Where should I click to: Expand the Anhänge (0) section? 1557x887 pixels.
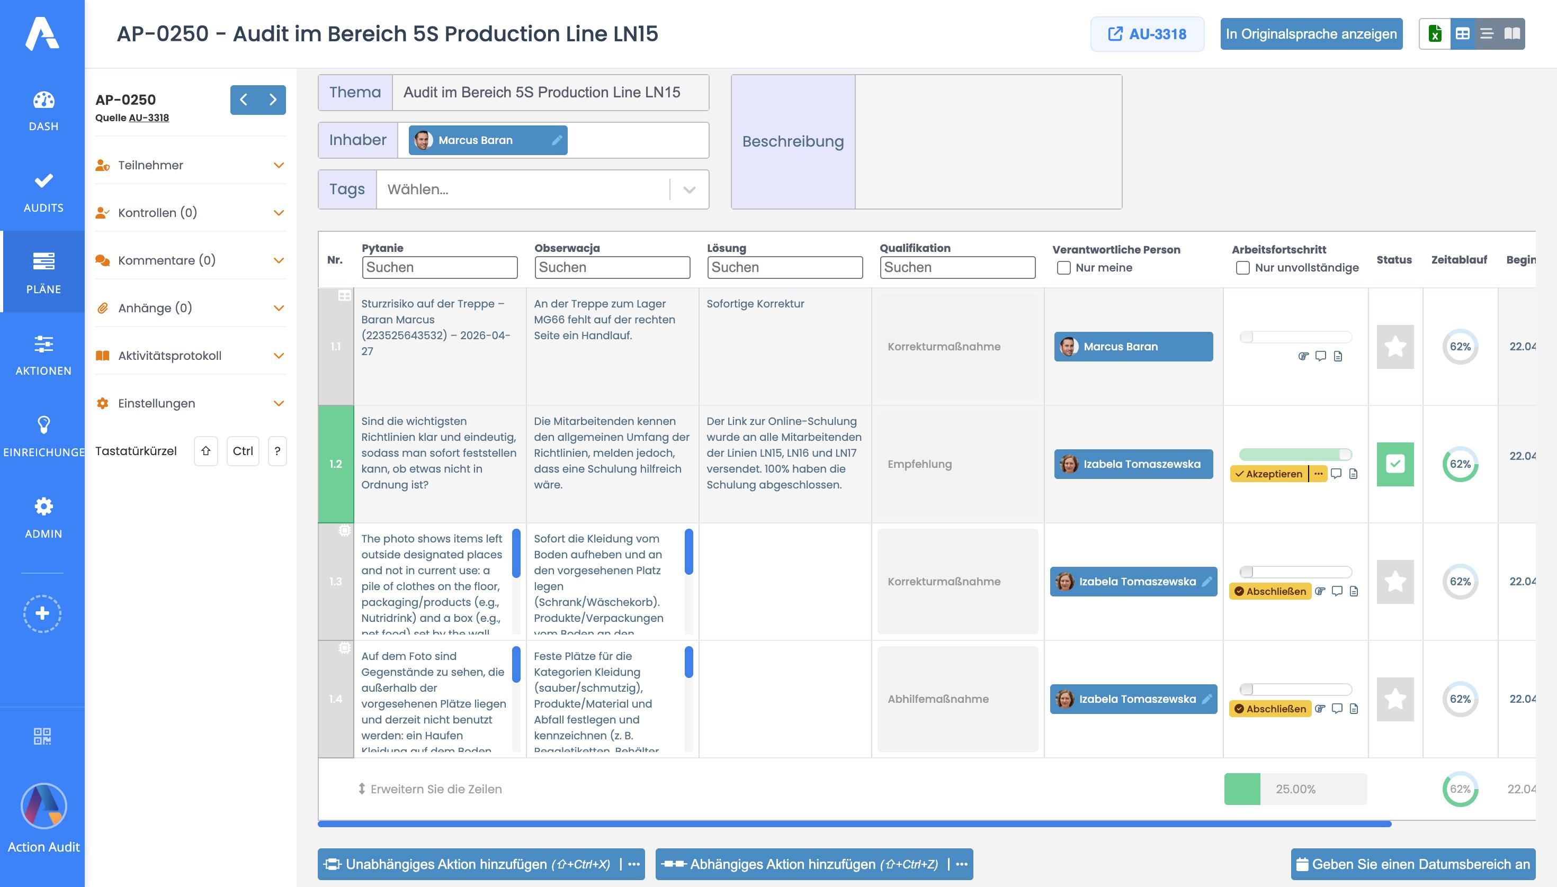click(x=190, y=307)
